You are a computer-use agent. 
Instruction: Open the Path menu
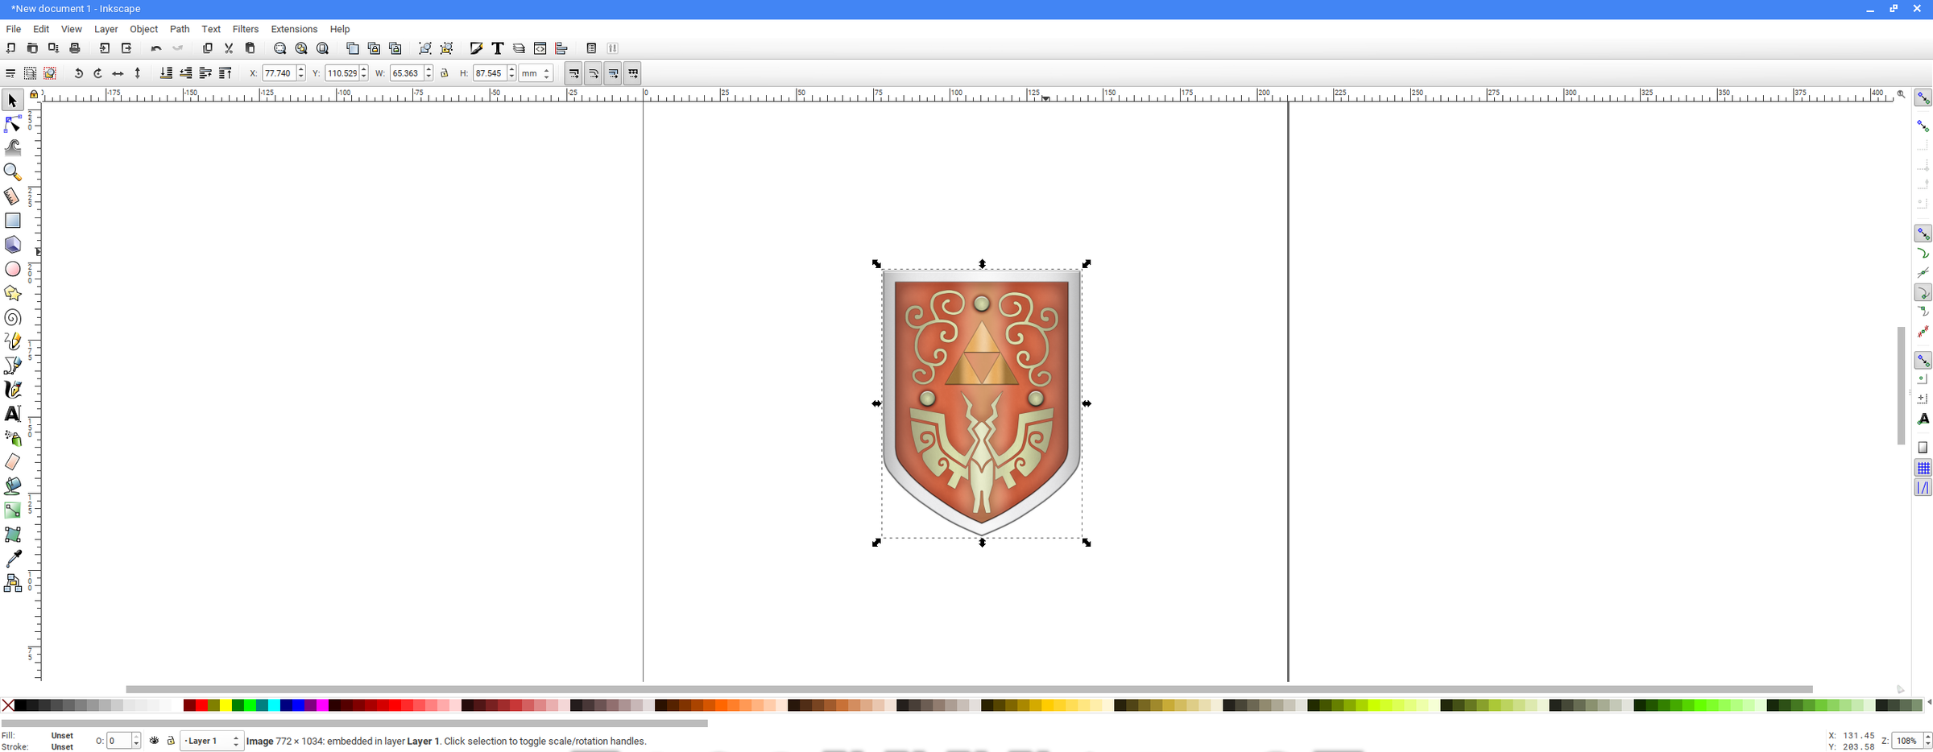click(180, 29)
